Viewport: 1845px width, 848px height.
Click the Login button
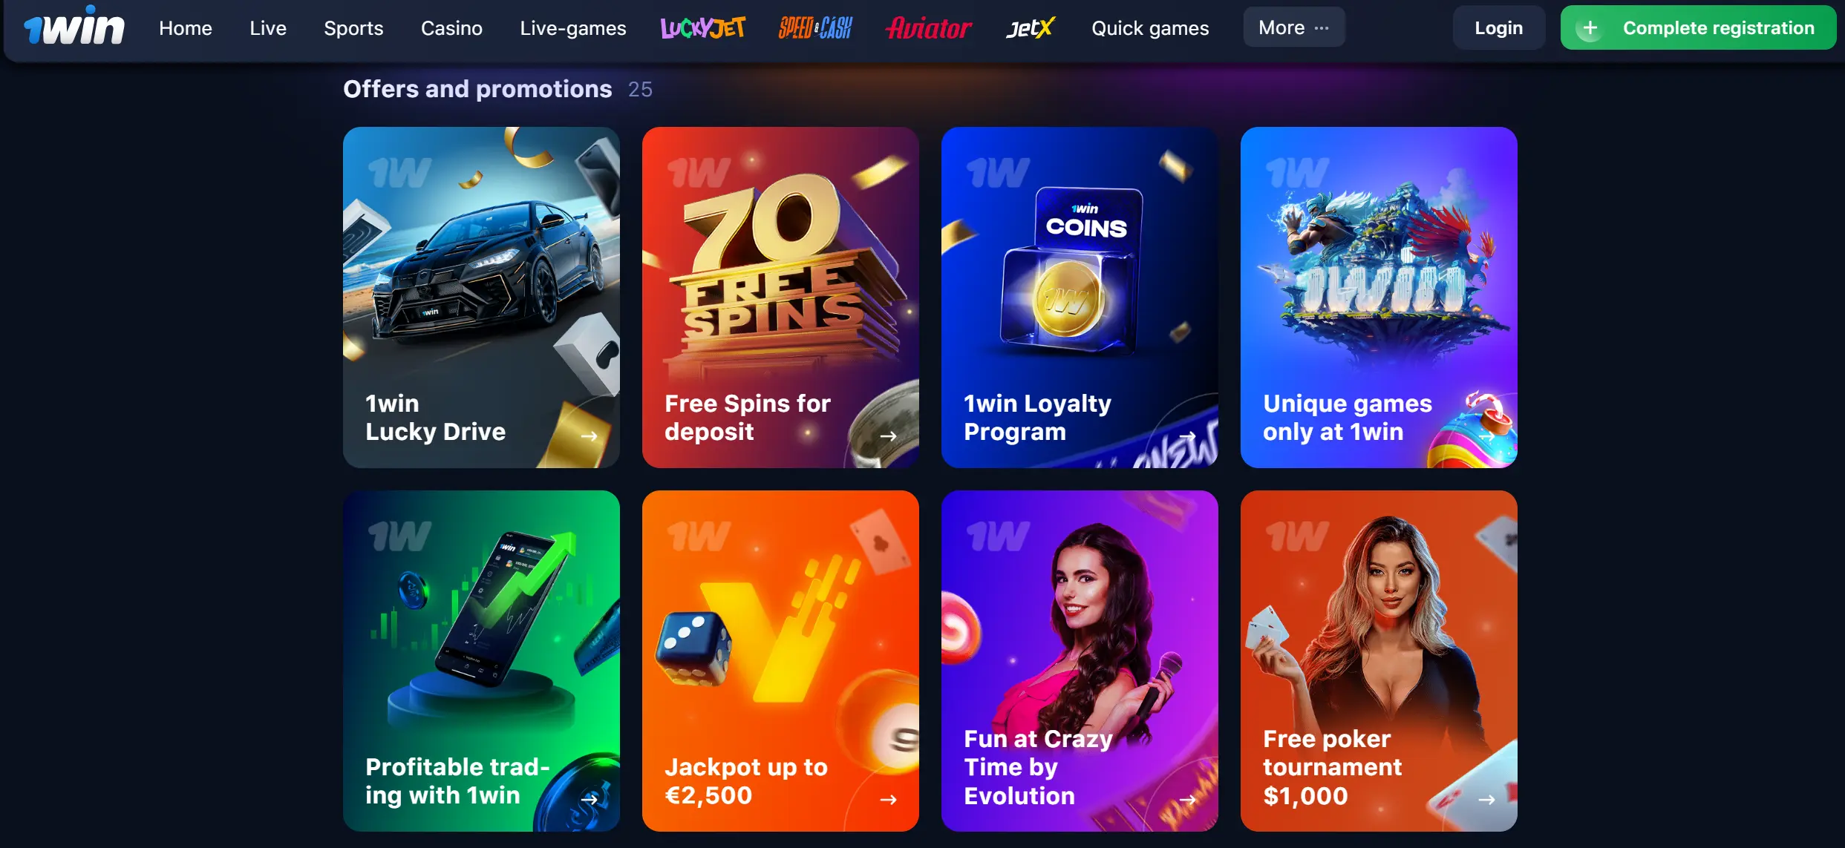1498,27
